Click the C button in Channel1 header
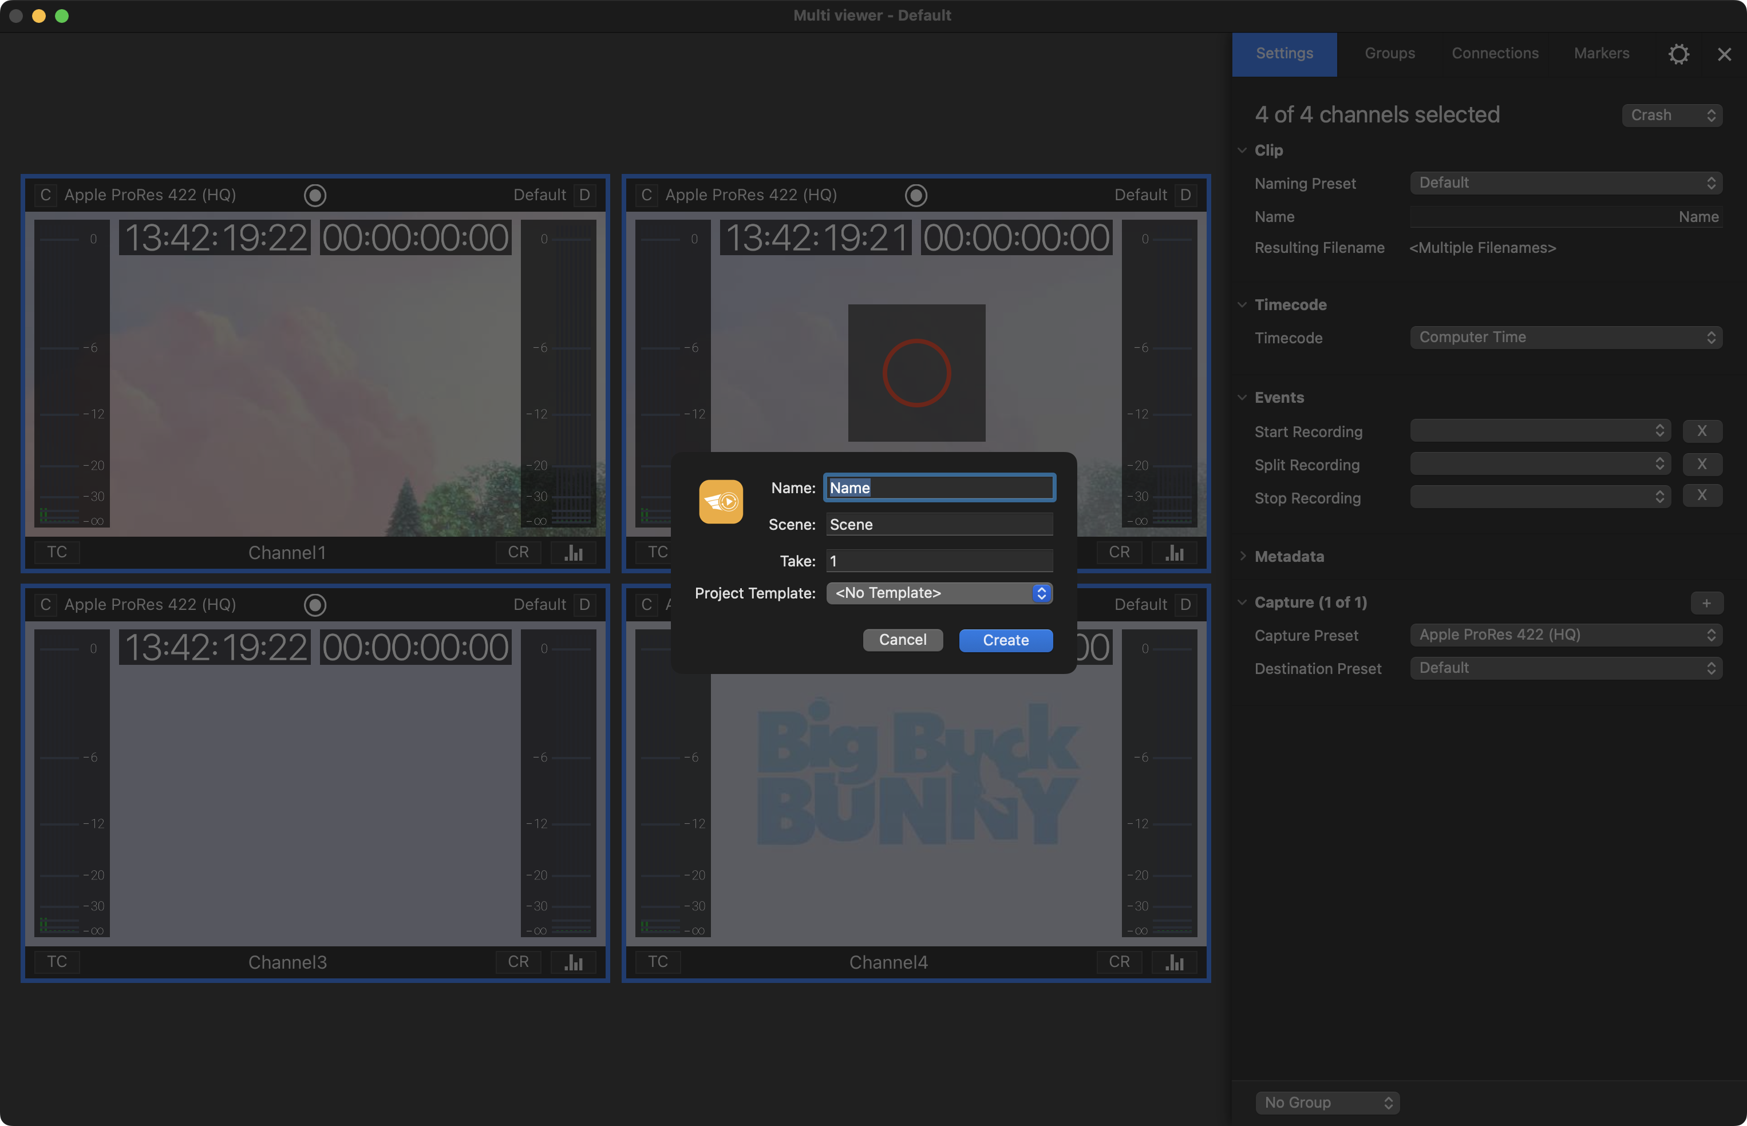Viewport: 1747px width, 1126px height. tap(45, 195)
